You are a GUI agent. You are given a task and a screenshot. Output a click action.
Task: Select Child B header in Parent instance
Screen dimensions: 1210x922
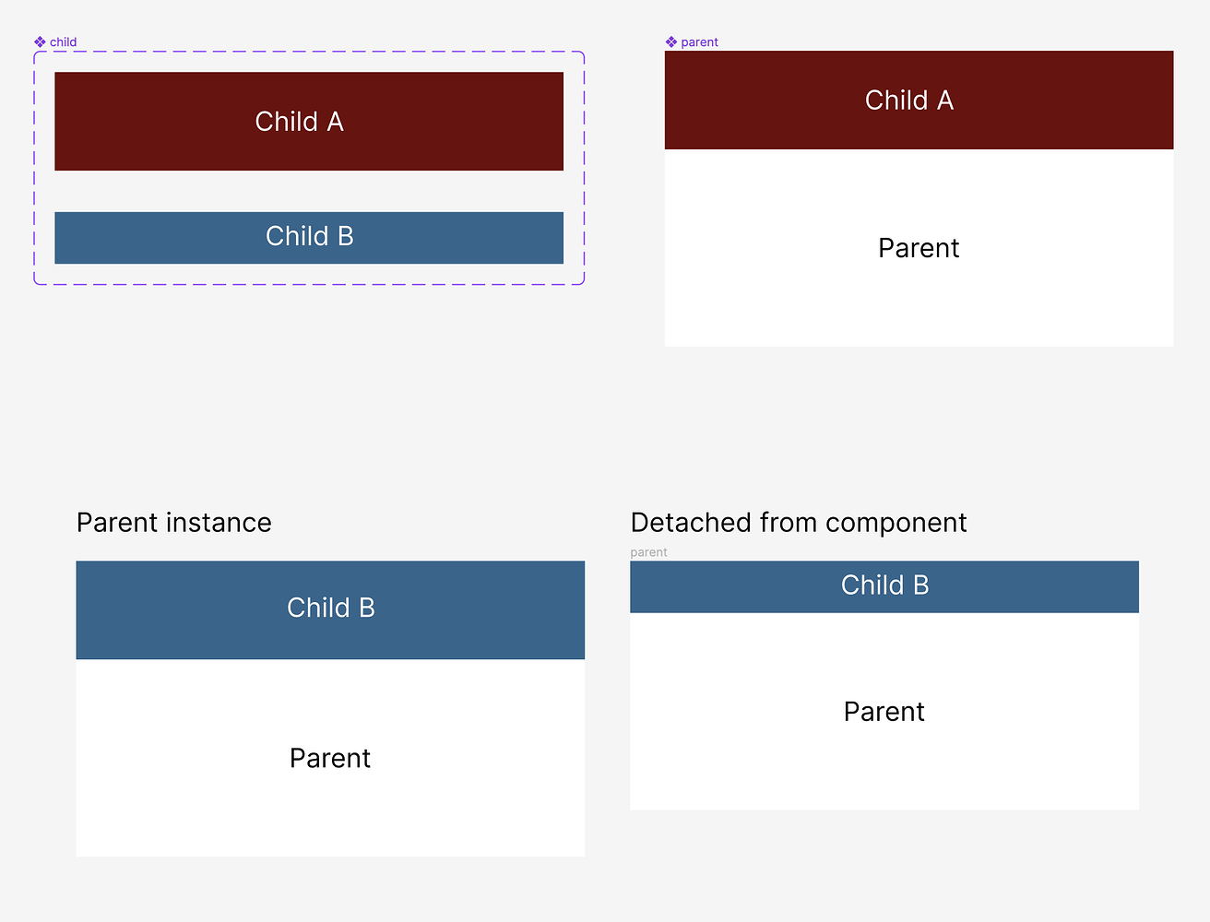(x=330, y=609)
